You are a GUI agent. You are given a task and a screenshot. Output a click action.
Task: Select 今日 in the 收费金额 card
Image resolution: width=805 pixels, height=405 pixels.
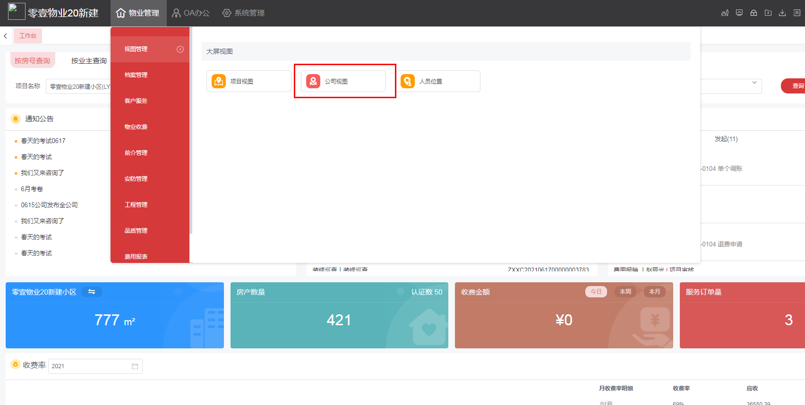tap(596, 292)
